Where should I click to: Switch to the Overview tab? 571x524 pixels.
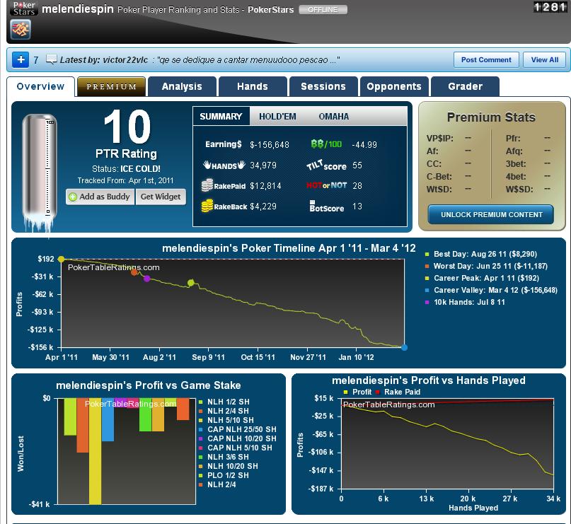click(x=40, y=86)
